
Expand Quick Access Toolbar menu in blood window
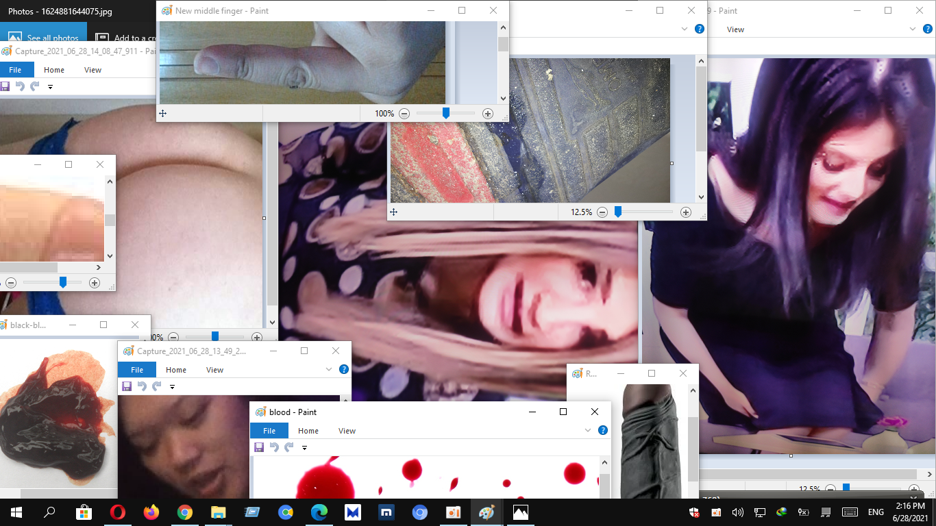(x=304, y=448)
